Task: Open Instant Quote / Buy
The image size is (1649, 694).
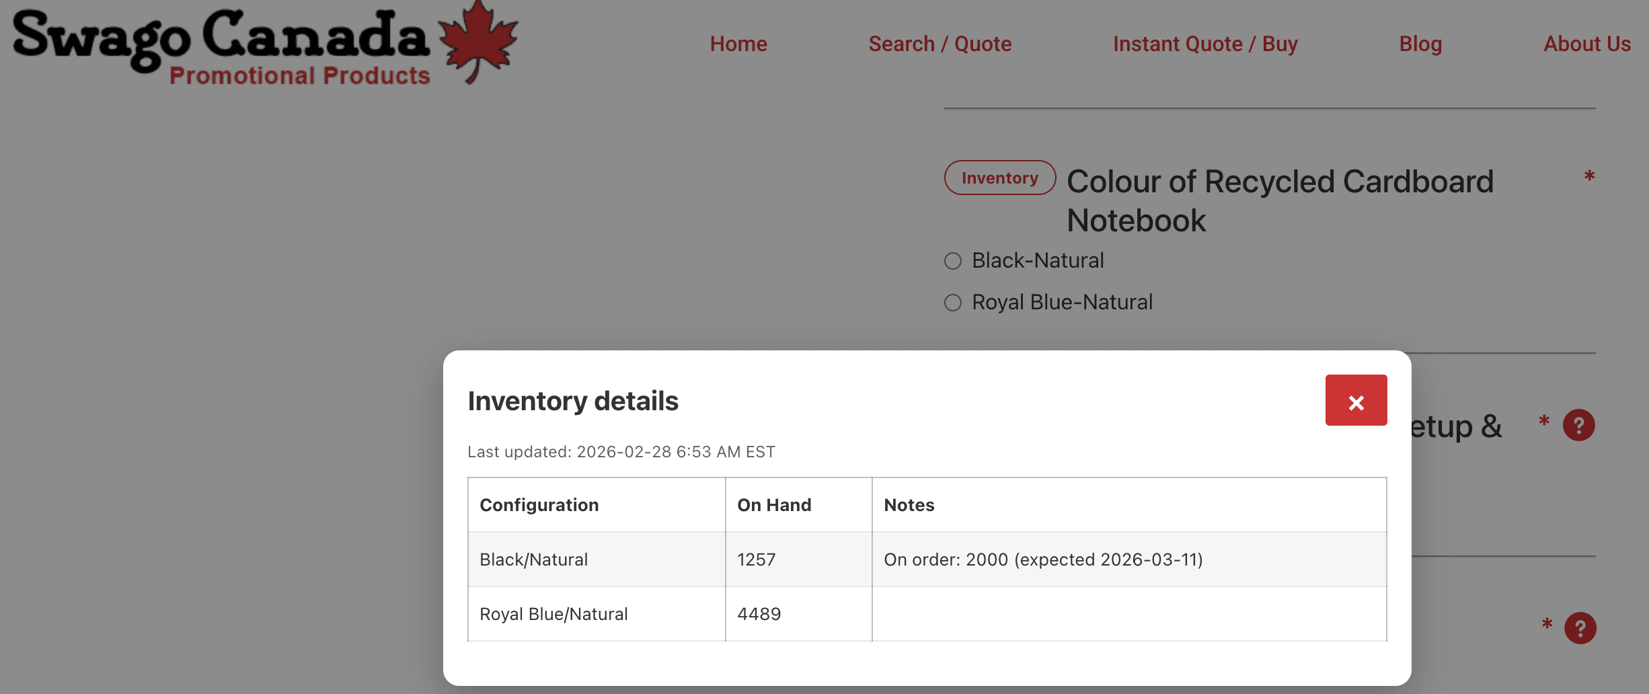Action: coord(1204,44)
